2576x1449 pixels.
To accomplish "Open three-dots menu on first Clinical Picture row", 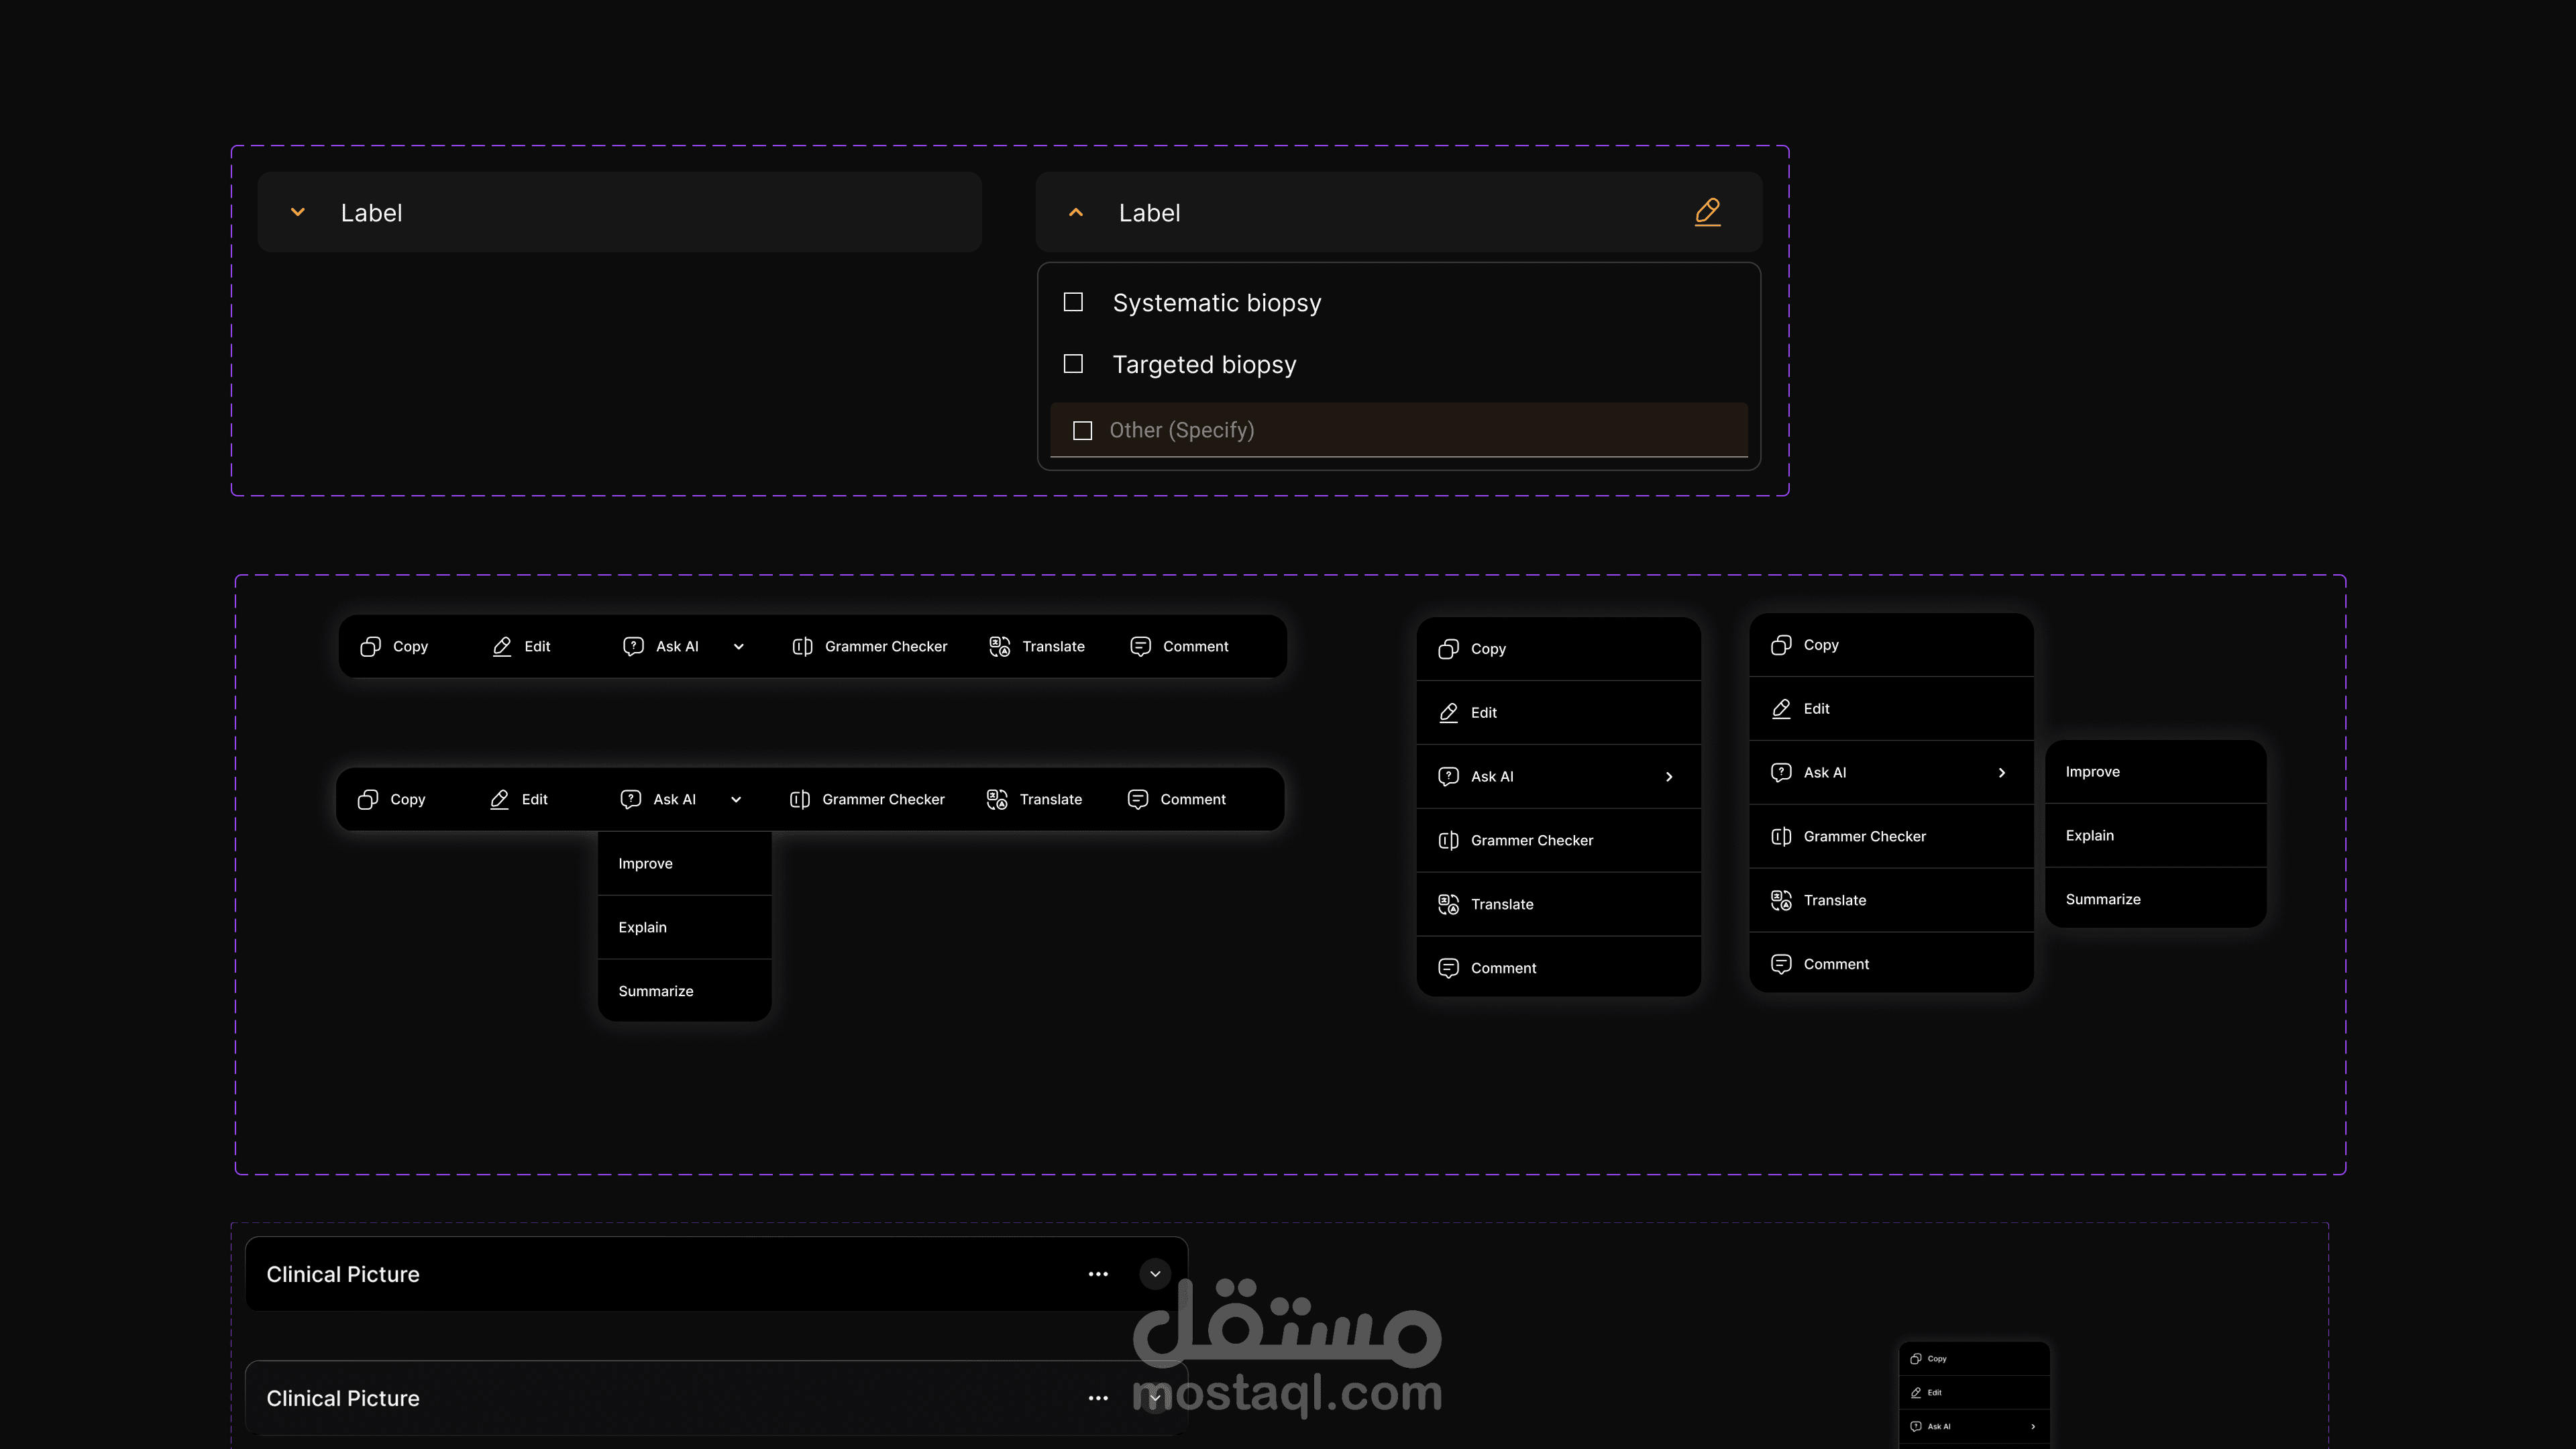I will (1098, 1274).
